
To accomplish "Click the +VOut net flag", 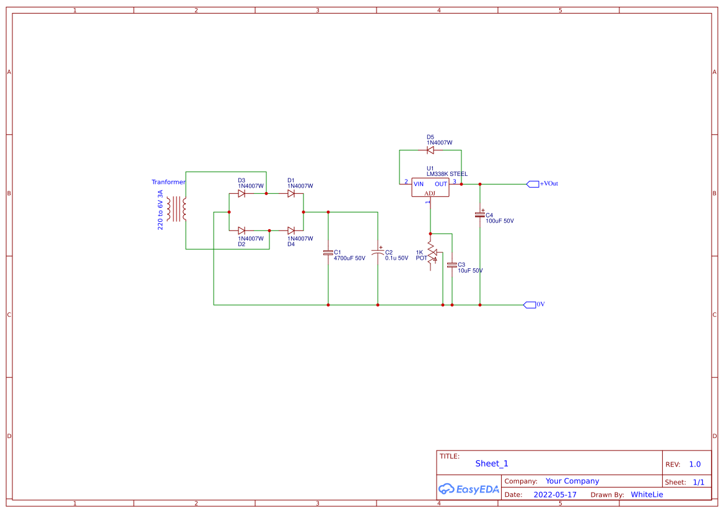I will pyautogui.click(x=533, y=183).
